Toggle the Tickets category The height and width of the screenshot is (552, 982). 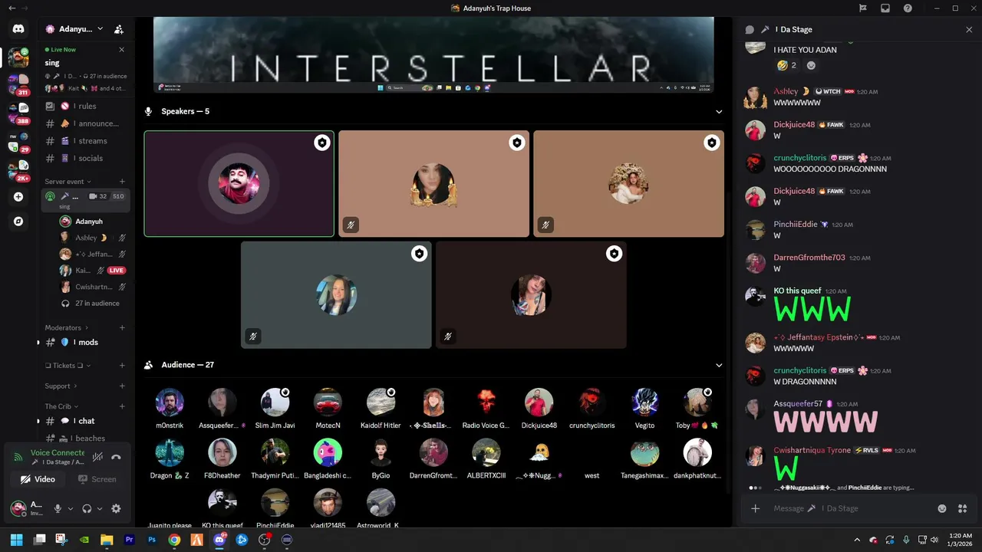(x=68, y=366)
